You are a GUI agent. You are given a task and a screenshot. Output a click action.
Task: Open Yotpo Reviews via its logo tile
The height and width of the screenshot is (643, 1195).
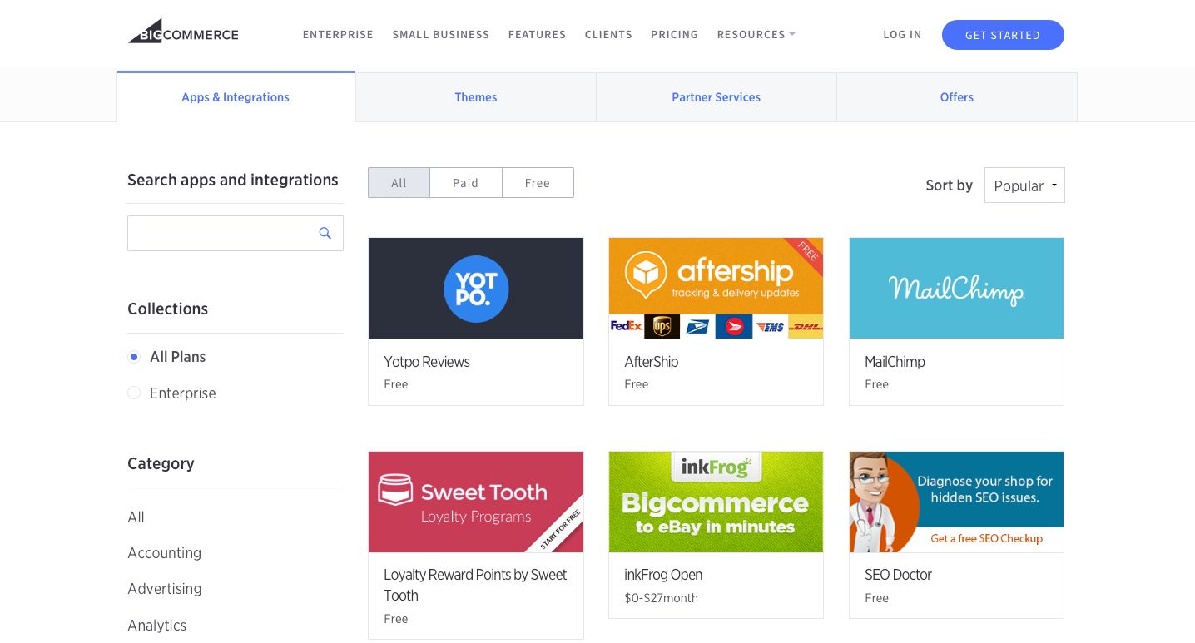pyautogui.click(x=475, y=288)
